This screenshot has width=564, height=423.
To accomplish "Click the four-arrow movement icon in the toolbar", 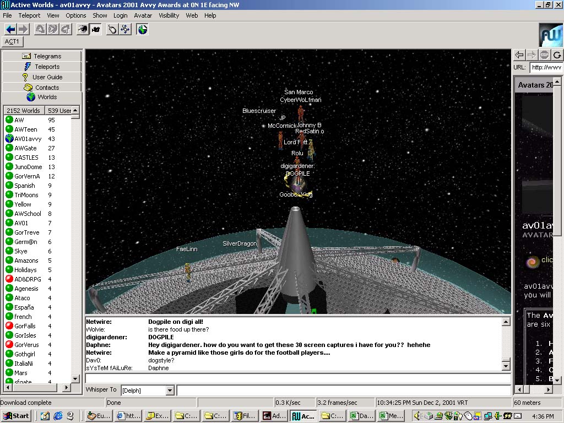I will [125, 29].
